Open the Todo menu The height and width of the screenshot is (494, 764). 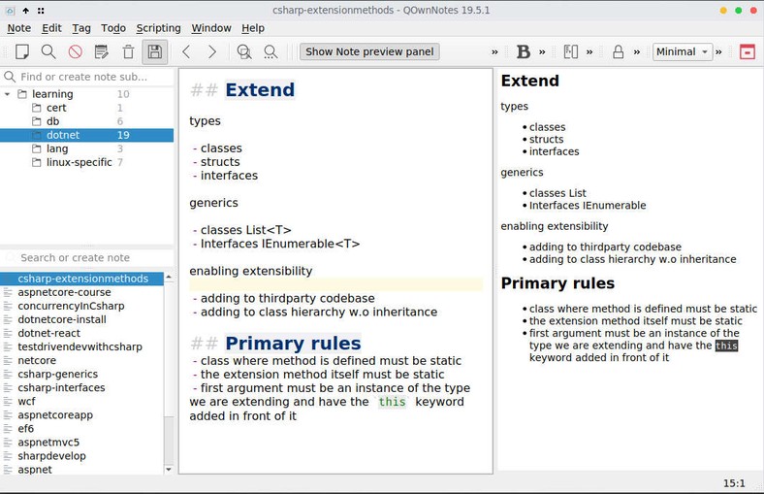pyautogui.click(x=113, y=28)
